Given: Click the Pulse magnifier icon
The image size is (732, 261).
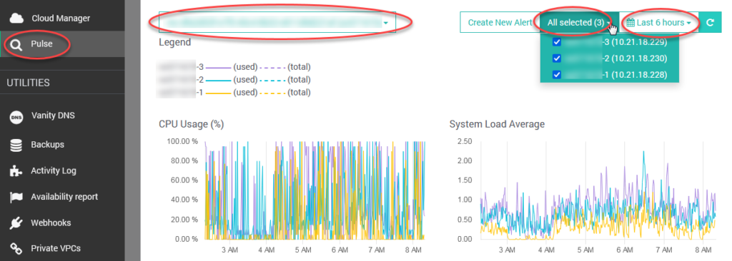Looking at the screenshot, I should (x=16, y=45).
